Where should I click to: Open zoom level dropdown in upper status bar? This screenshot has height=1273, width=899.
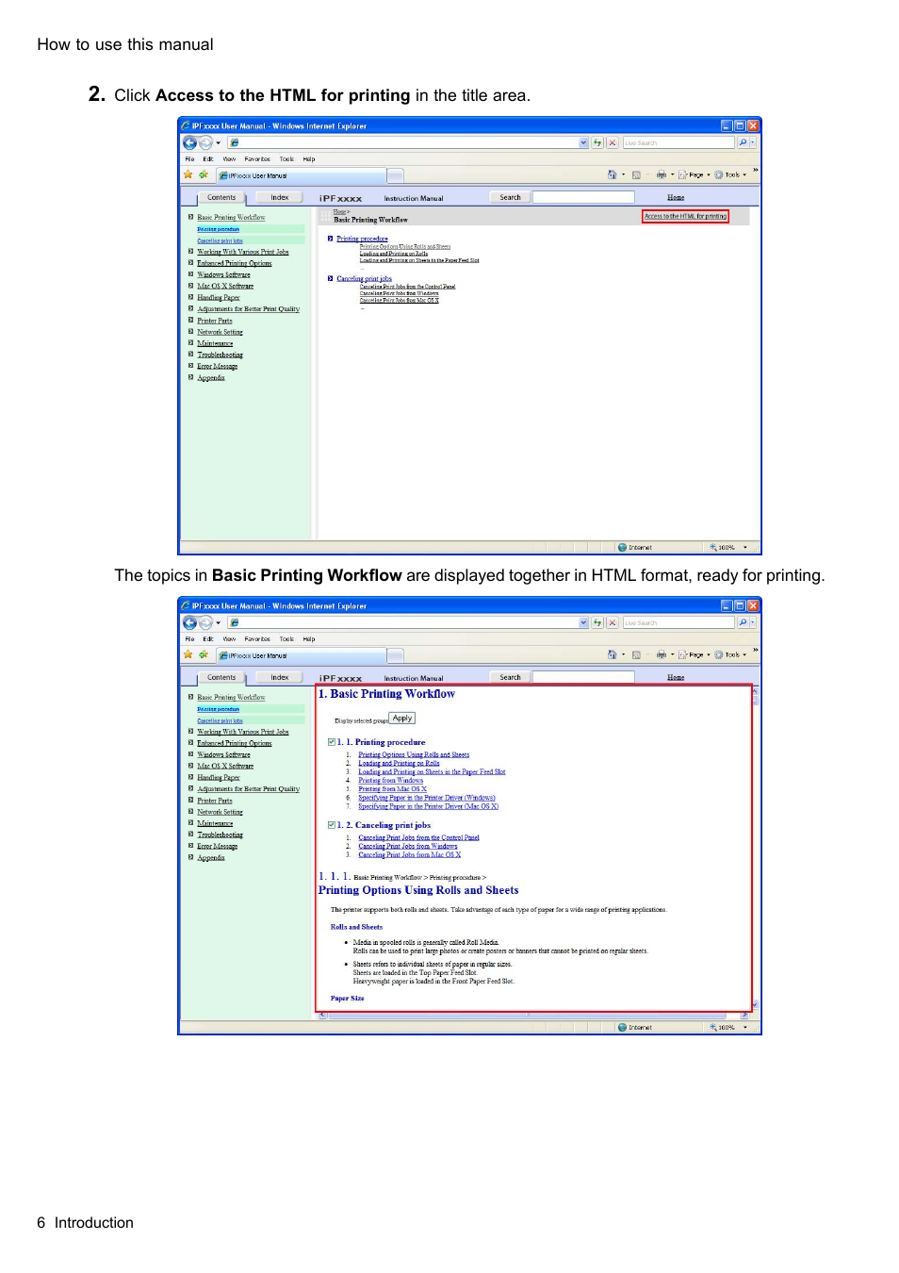(x=745, y=547)
